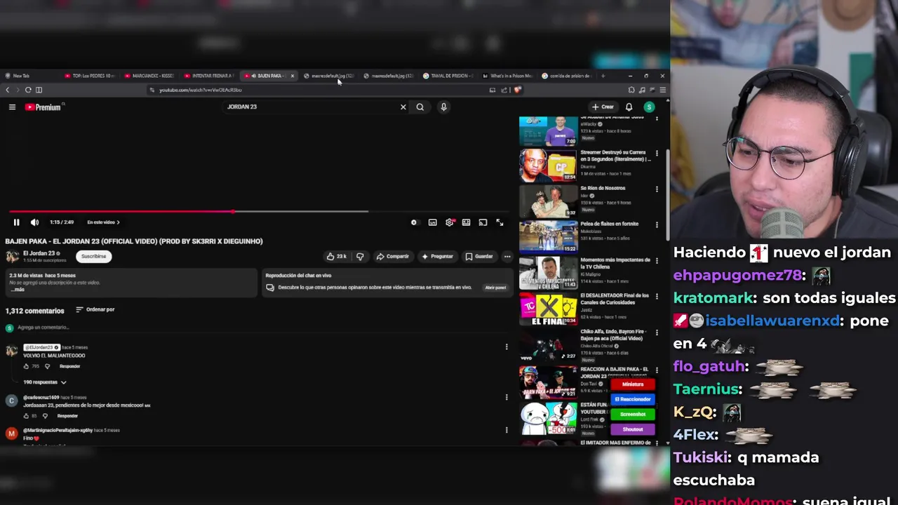Like the carloscruz1609 comment
This screenshot has width=898, height=505.
(27, 416)
